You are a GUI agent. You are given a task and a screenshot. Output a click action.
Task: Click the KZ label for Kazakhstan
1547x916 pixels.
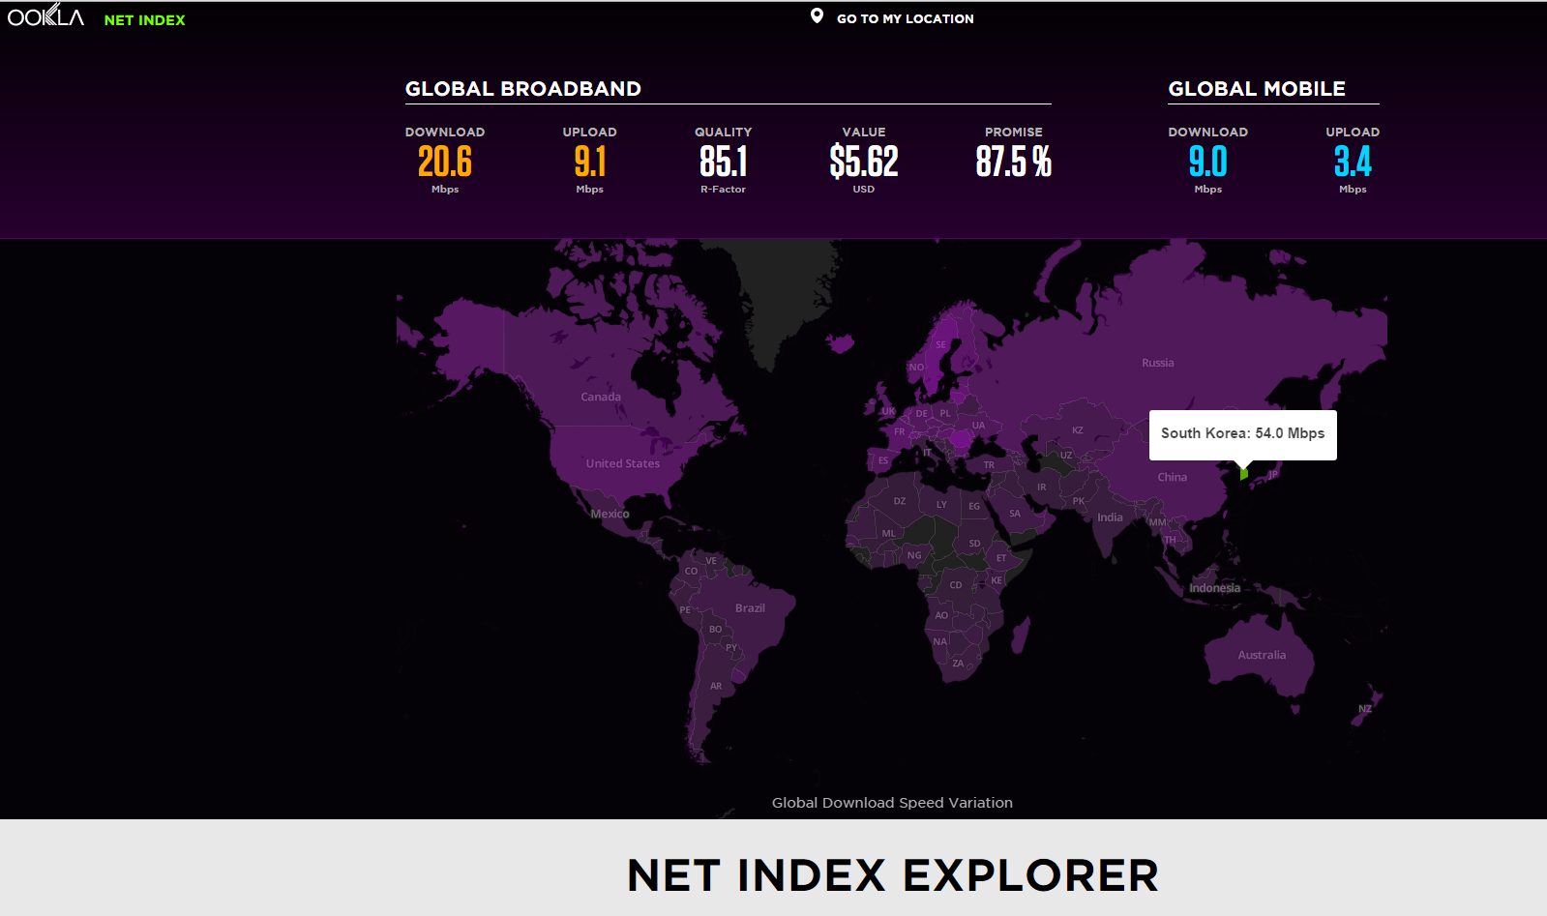pos(1078,430)
